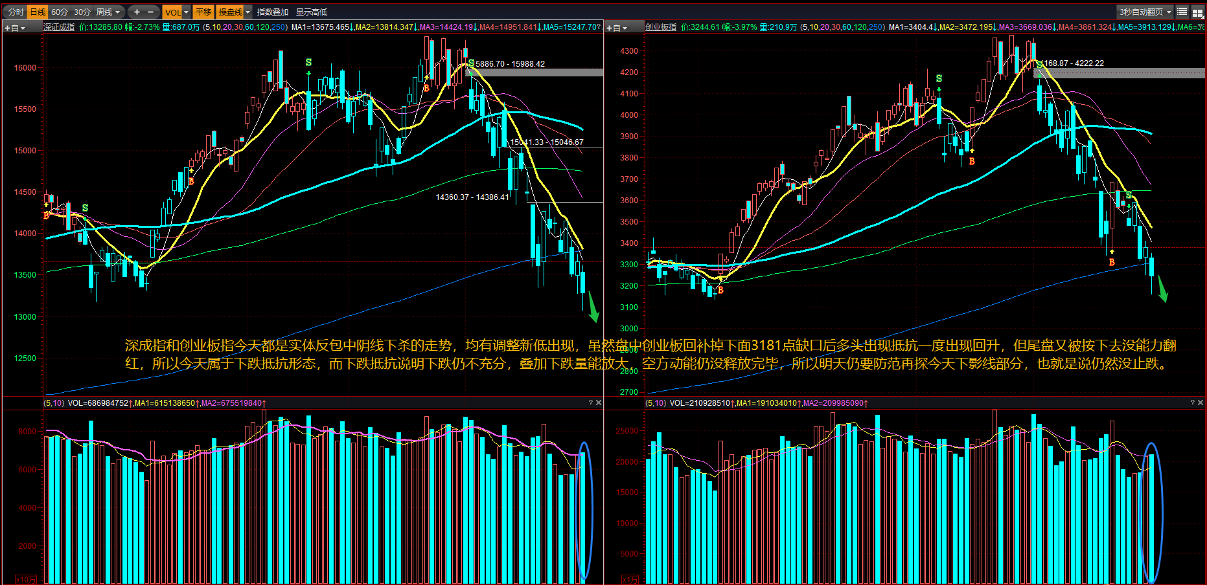Click gray gap zone bar on right chart
The height and width of the screenshot is (585, 1207).
(x=1120, y=73)
